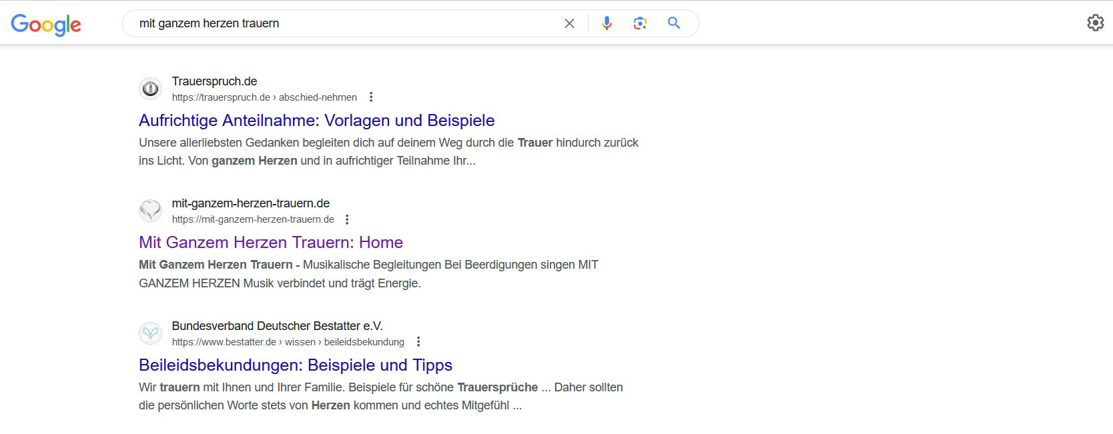This screenshot has width=1113, height=434.
Task: Click the mit-ganzem-herzen-trauern.de heart favicon
Action: point(151,211)
